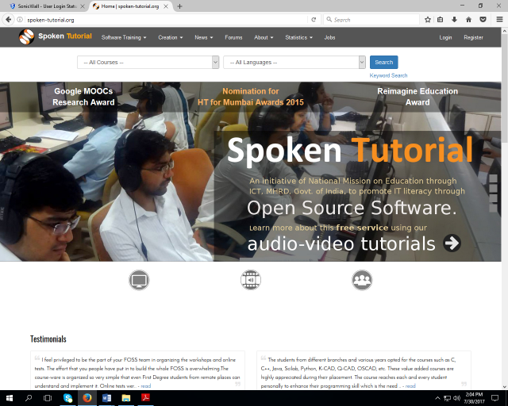Follow the Keyword Search link
Image resolution: width=508 pixels, height=406 pixels.
point(388,75)
